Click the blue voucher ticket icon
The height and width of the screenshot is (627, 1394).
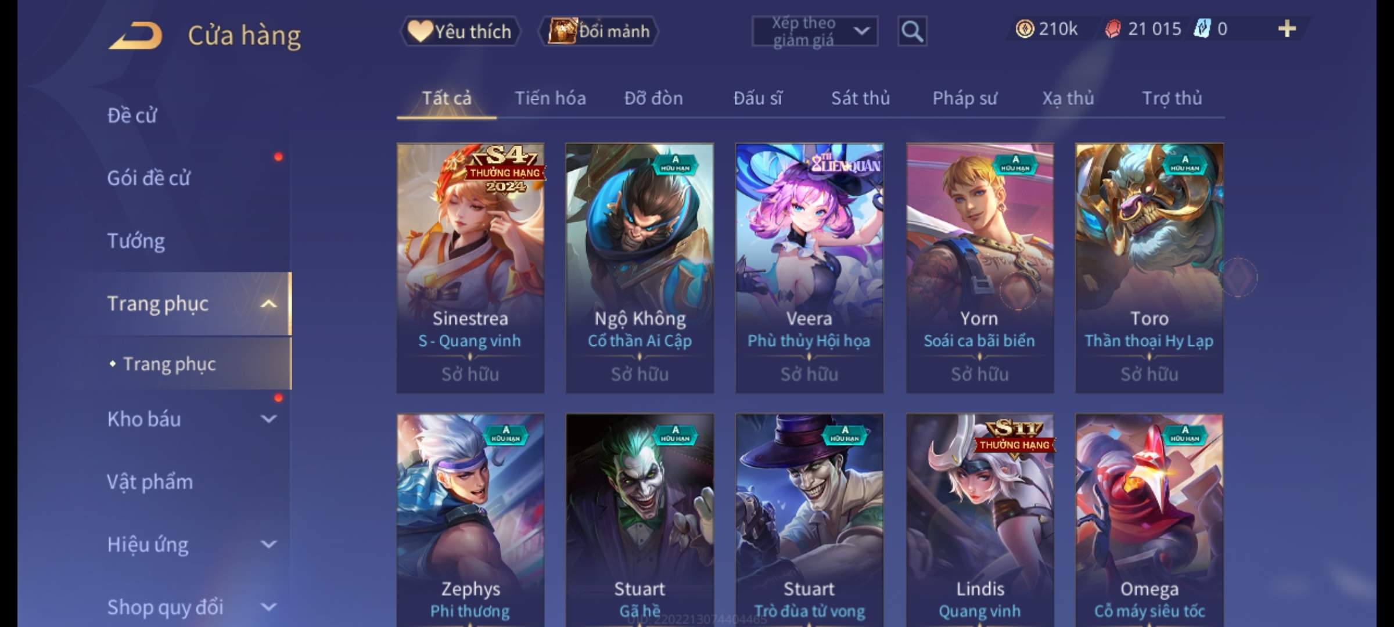point(1202,28)
